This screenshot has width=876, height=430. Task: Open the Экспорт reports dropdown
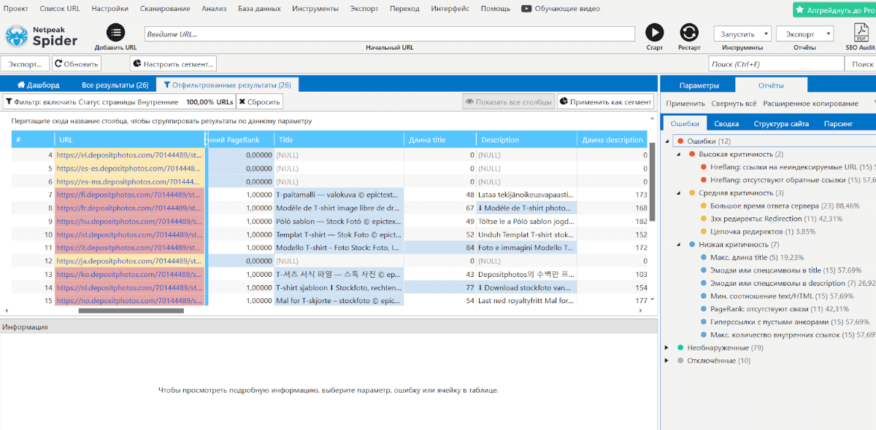pos(805,34)
